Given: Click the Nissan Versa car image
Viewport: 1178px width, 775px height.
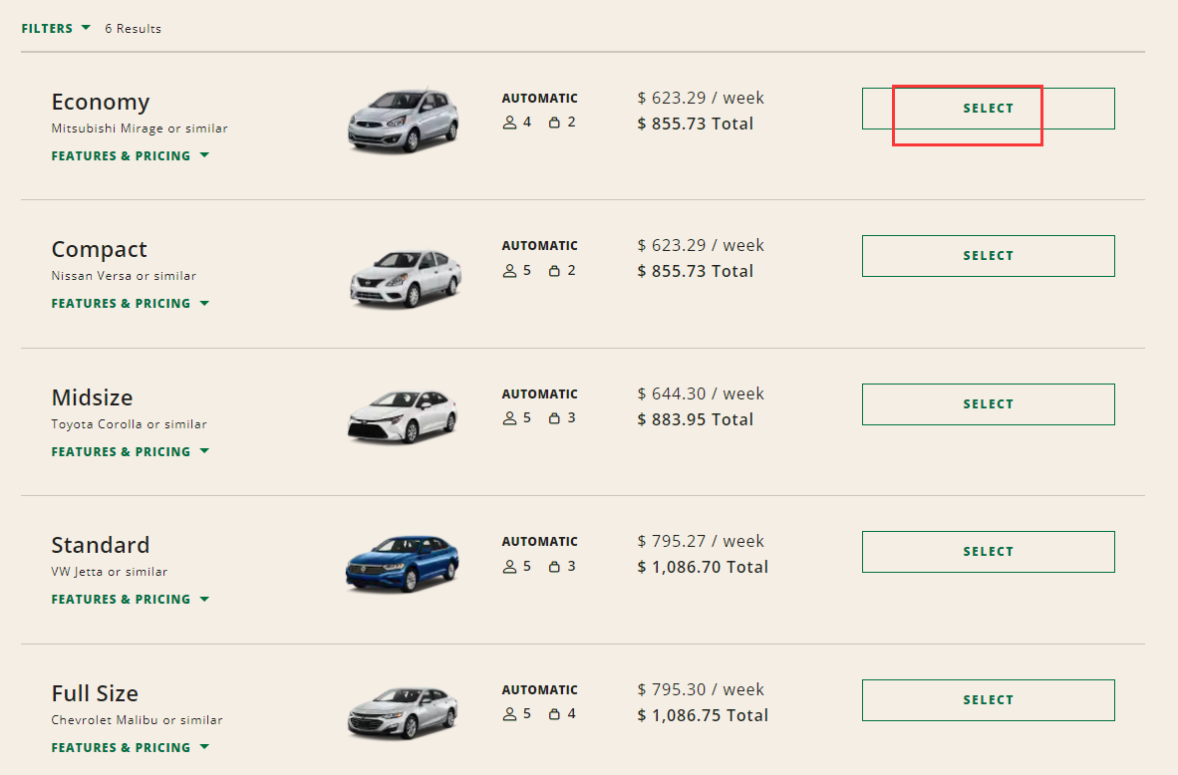Looking at the screenshot, I should [x=405, y=276].
